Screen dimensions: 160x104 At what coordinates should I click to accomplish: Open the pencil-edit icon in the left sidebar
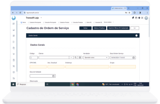tap(14, 24)
